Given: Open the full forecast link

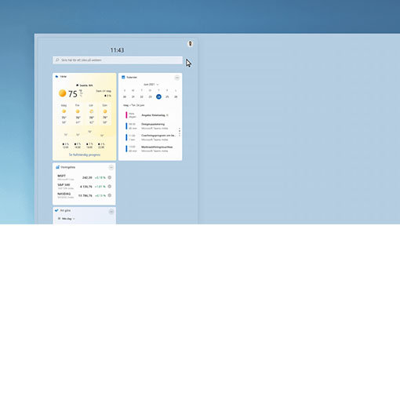Looking at the screenshot, I should click(x=85, y=155).
